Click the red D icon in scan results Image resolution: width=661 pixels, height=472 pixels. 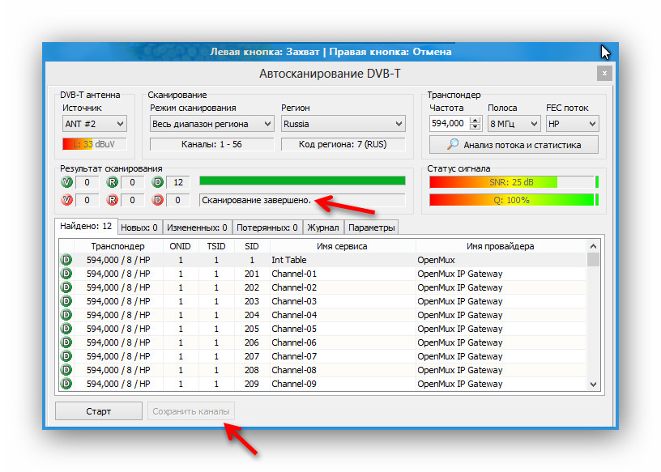pyautogui.click(x=158, y=199)
